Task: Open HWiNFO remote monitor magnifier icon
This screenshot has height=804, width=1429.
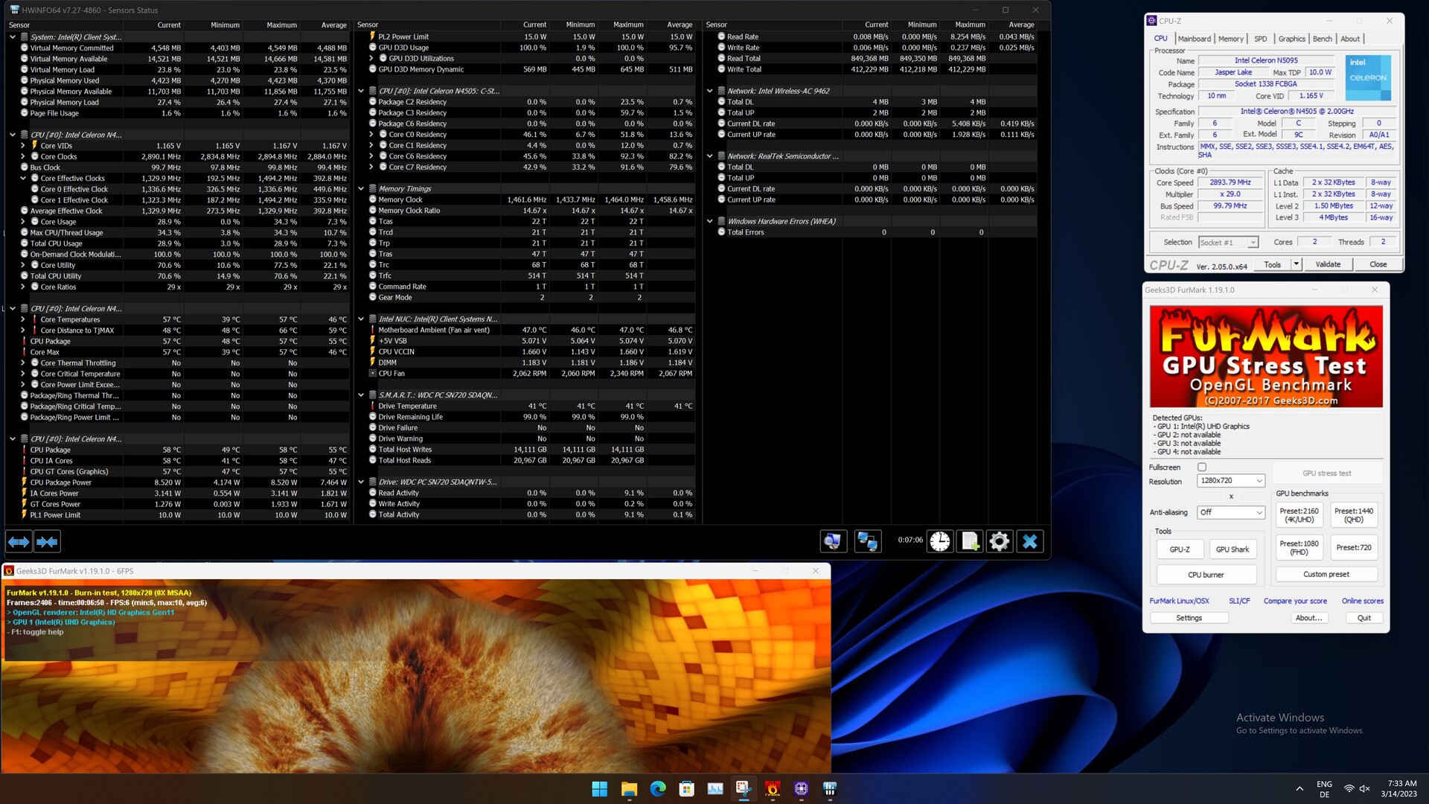Action: 833,541
